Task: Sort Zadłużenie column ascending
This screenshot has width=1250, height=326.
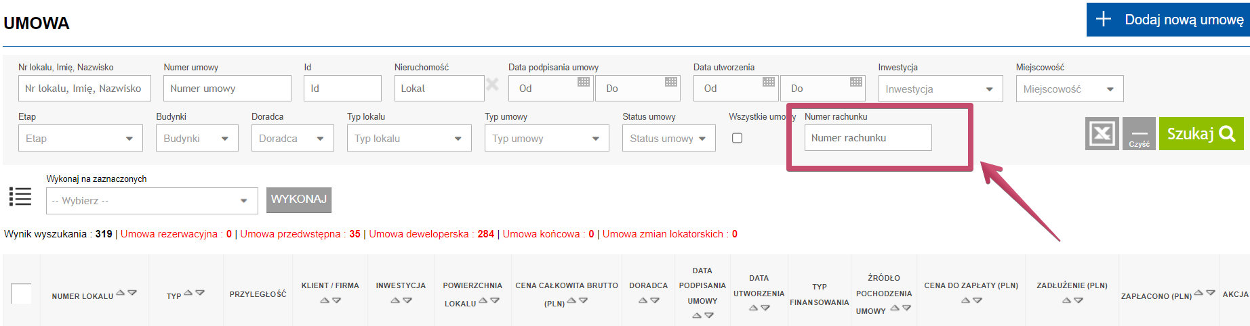Action: 1066,300
